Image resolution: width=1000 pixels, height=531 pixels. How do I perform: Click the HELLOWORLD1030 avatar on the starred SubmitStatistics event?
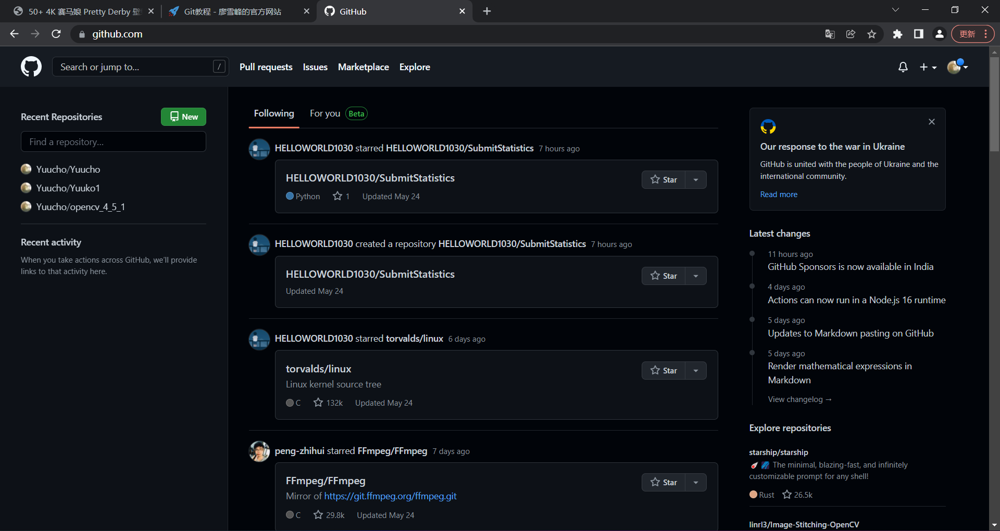[x=259, y=149]
